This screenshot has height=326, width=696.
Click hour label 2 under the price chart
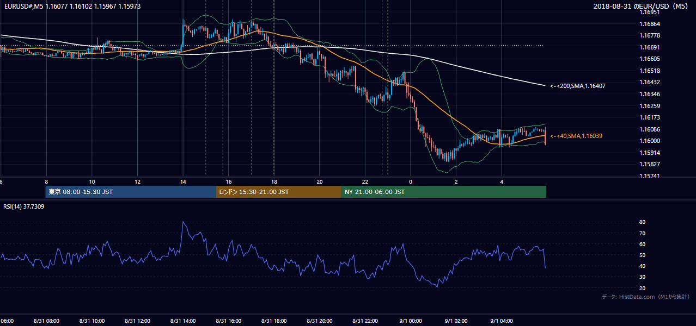pos(456,182)
